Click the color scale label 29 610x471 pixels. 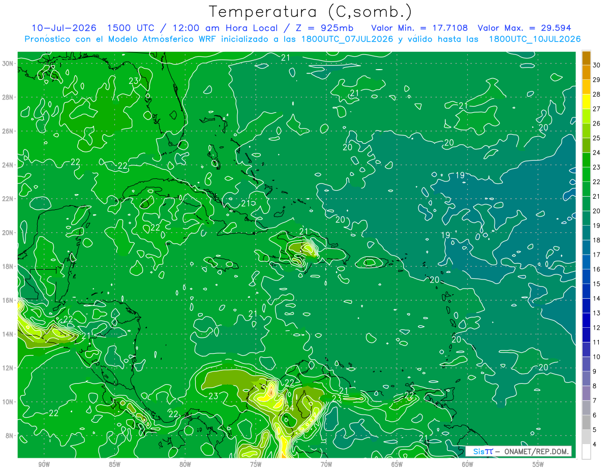pos(596,80)
